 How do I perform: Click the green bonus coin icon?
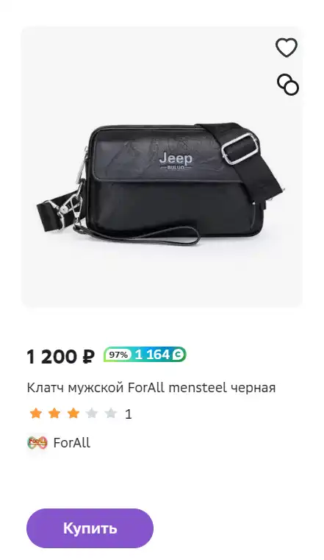179,355
